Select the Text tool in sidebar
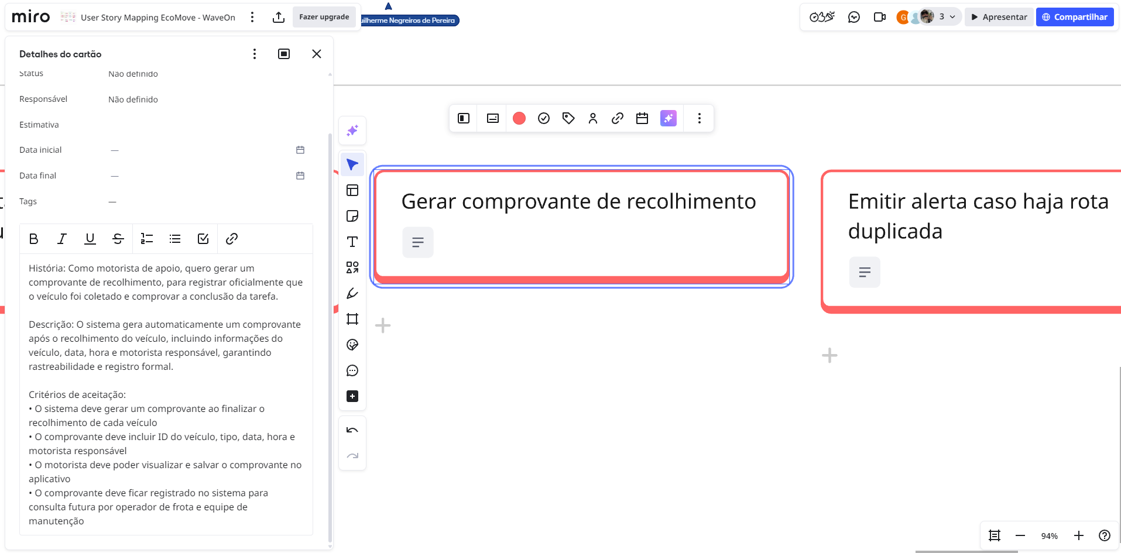The height and width of the screenshot is (553, 1121). 352,242
